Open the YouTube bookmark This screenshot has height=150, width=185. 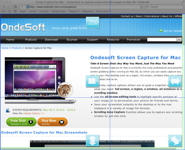44,11
